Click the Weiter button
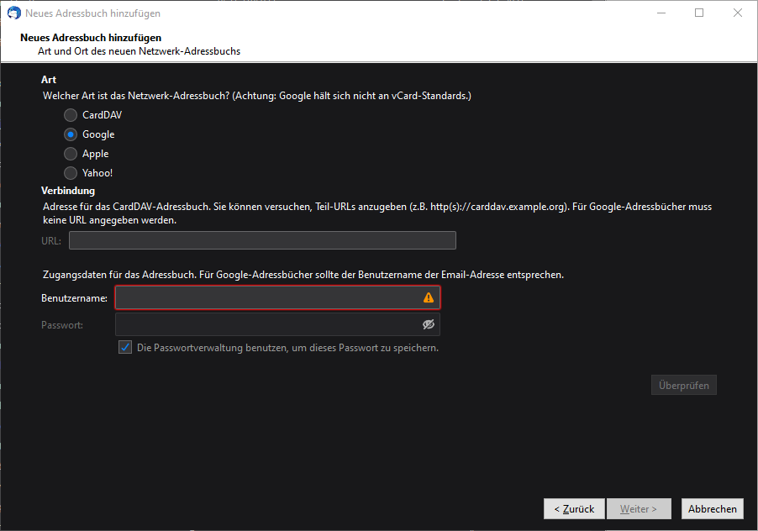 point(639,509)
